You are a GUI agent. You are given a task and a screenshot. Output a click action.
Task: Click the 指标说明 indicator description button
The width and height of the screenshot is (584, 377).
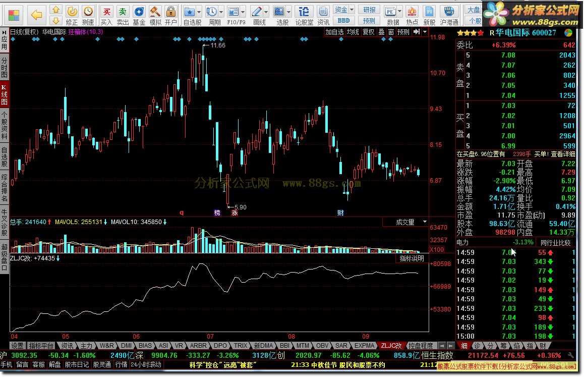[412, 258]
